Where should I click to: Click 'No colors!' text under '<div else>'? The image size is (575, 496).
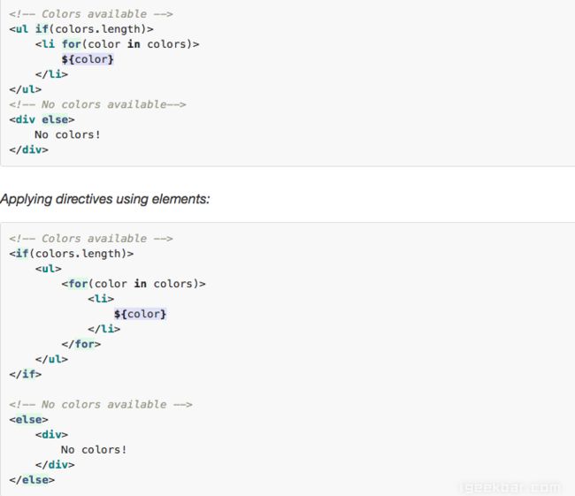[67, 134]
